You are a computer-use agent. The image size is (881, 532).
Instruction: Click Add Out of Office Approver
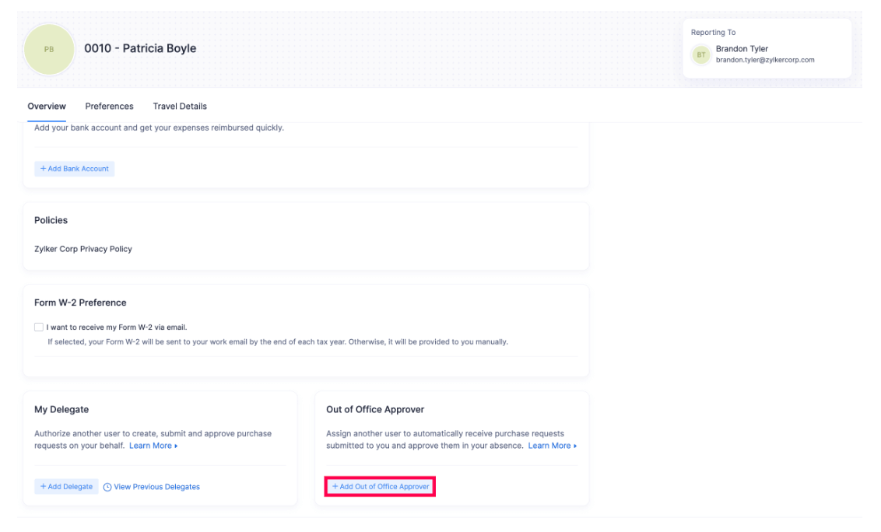coord(379,486)
